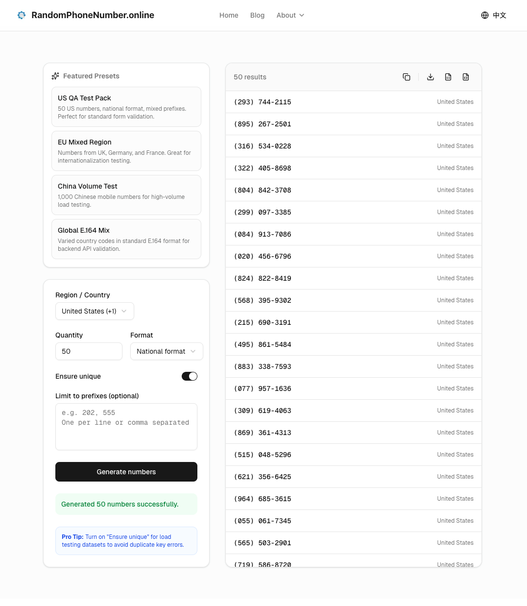Click the number (322) 405-8698
Screen dimensions: 527x606
click(263, 168)
